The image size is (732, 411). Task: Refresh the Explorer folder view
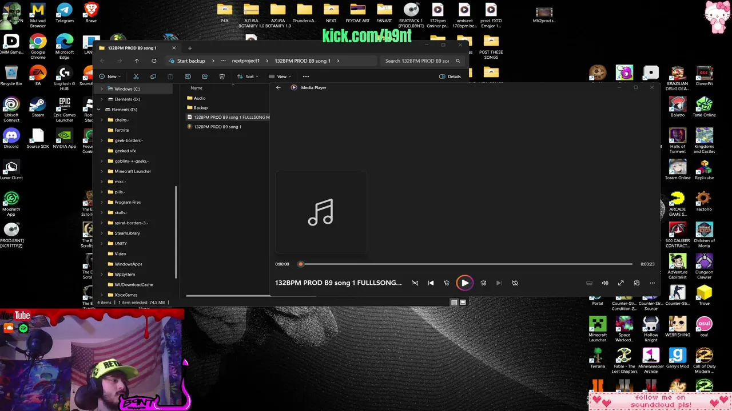(x=154, y=61)
